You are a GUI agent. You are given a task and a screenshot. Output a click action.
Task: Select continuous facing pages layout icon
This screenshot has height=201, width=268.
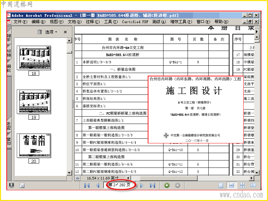click(x=242, y=185)
